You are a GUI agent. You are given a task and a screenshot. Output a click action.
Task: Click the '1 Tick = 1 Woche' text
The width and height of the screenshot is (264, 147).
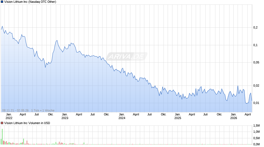(43, 110)
